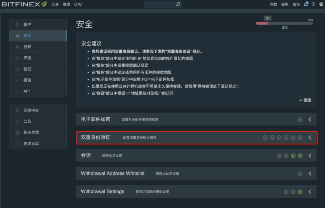Open 提款 in the top bar
The width and height of the screenshot is (325, 208).
click(x=285, y=4)
